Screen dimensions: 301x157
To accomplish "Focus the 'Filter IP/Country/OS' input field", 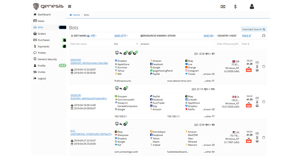I will [x=228, y=44].
